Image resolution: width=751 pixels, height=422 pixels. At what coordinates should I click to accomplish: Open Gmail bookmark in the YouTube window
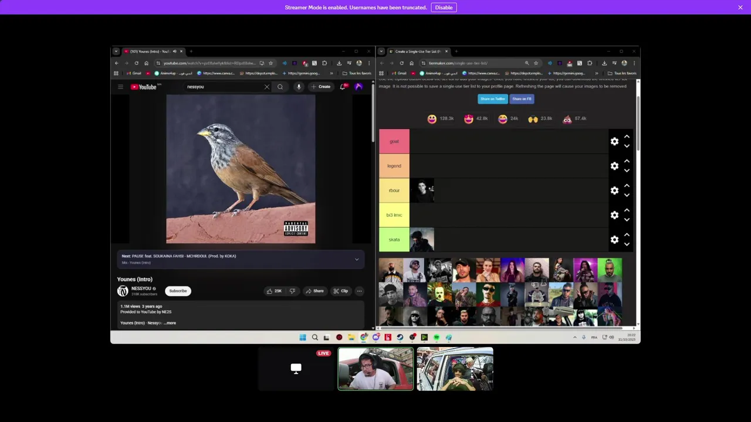coord(134,73)
